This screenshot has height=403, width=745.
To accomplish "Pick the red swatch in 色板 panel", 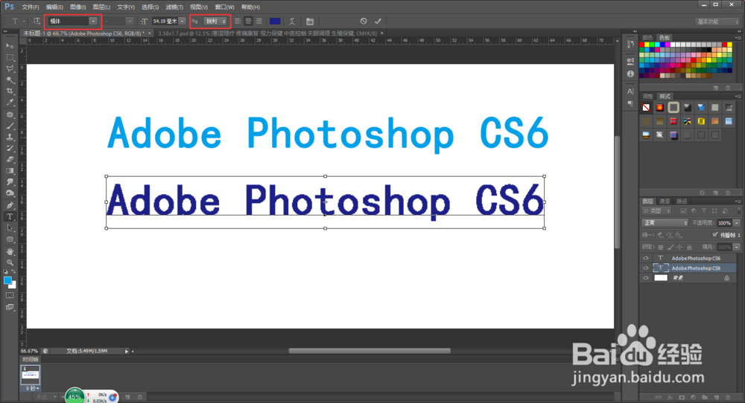I will [x=642, y=45].
